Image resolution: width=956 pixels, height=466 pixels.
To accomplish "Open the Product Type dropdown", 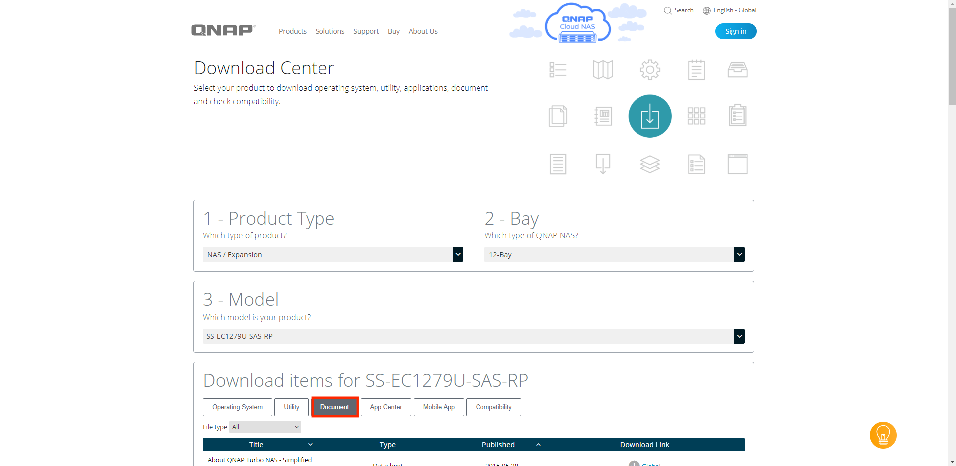I will 332,254.
